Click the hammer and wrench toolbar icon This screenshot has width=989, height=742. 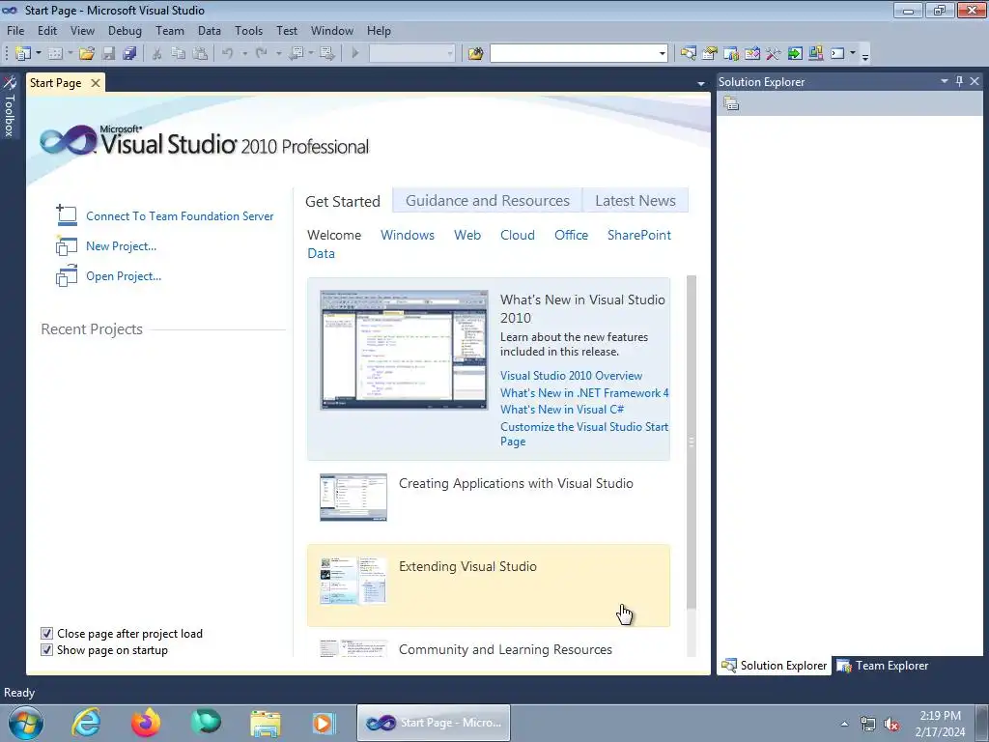[x=774, y=54]
